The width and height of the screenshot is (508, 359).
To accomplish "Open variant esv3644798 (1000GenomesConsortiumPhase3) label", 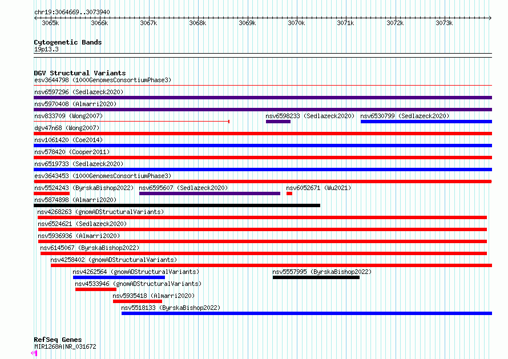I will pyautogui.click(x=103, y=80).
